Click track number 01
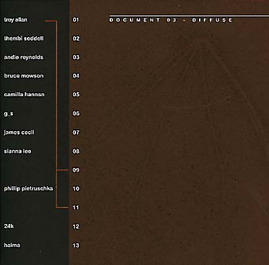 (76, 20)
